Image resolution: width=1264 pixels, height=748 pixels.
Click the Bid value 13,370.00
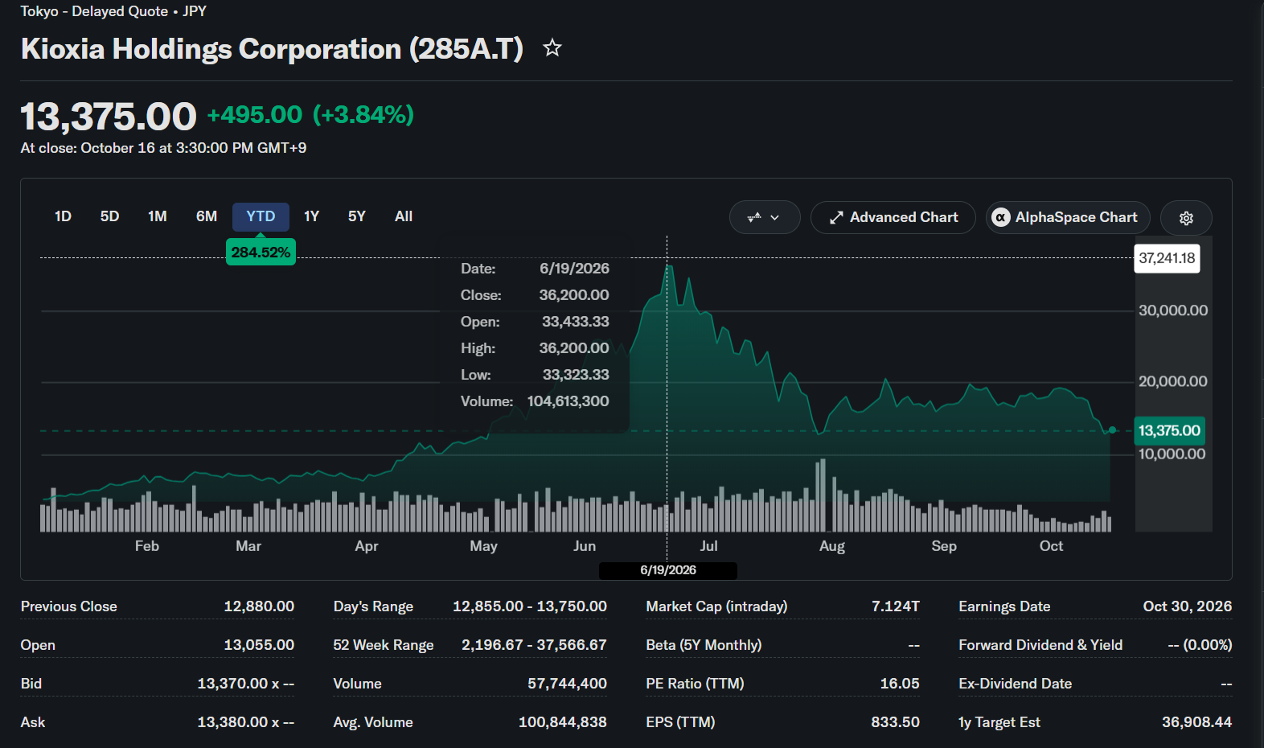coord(246,684)
